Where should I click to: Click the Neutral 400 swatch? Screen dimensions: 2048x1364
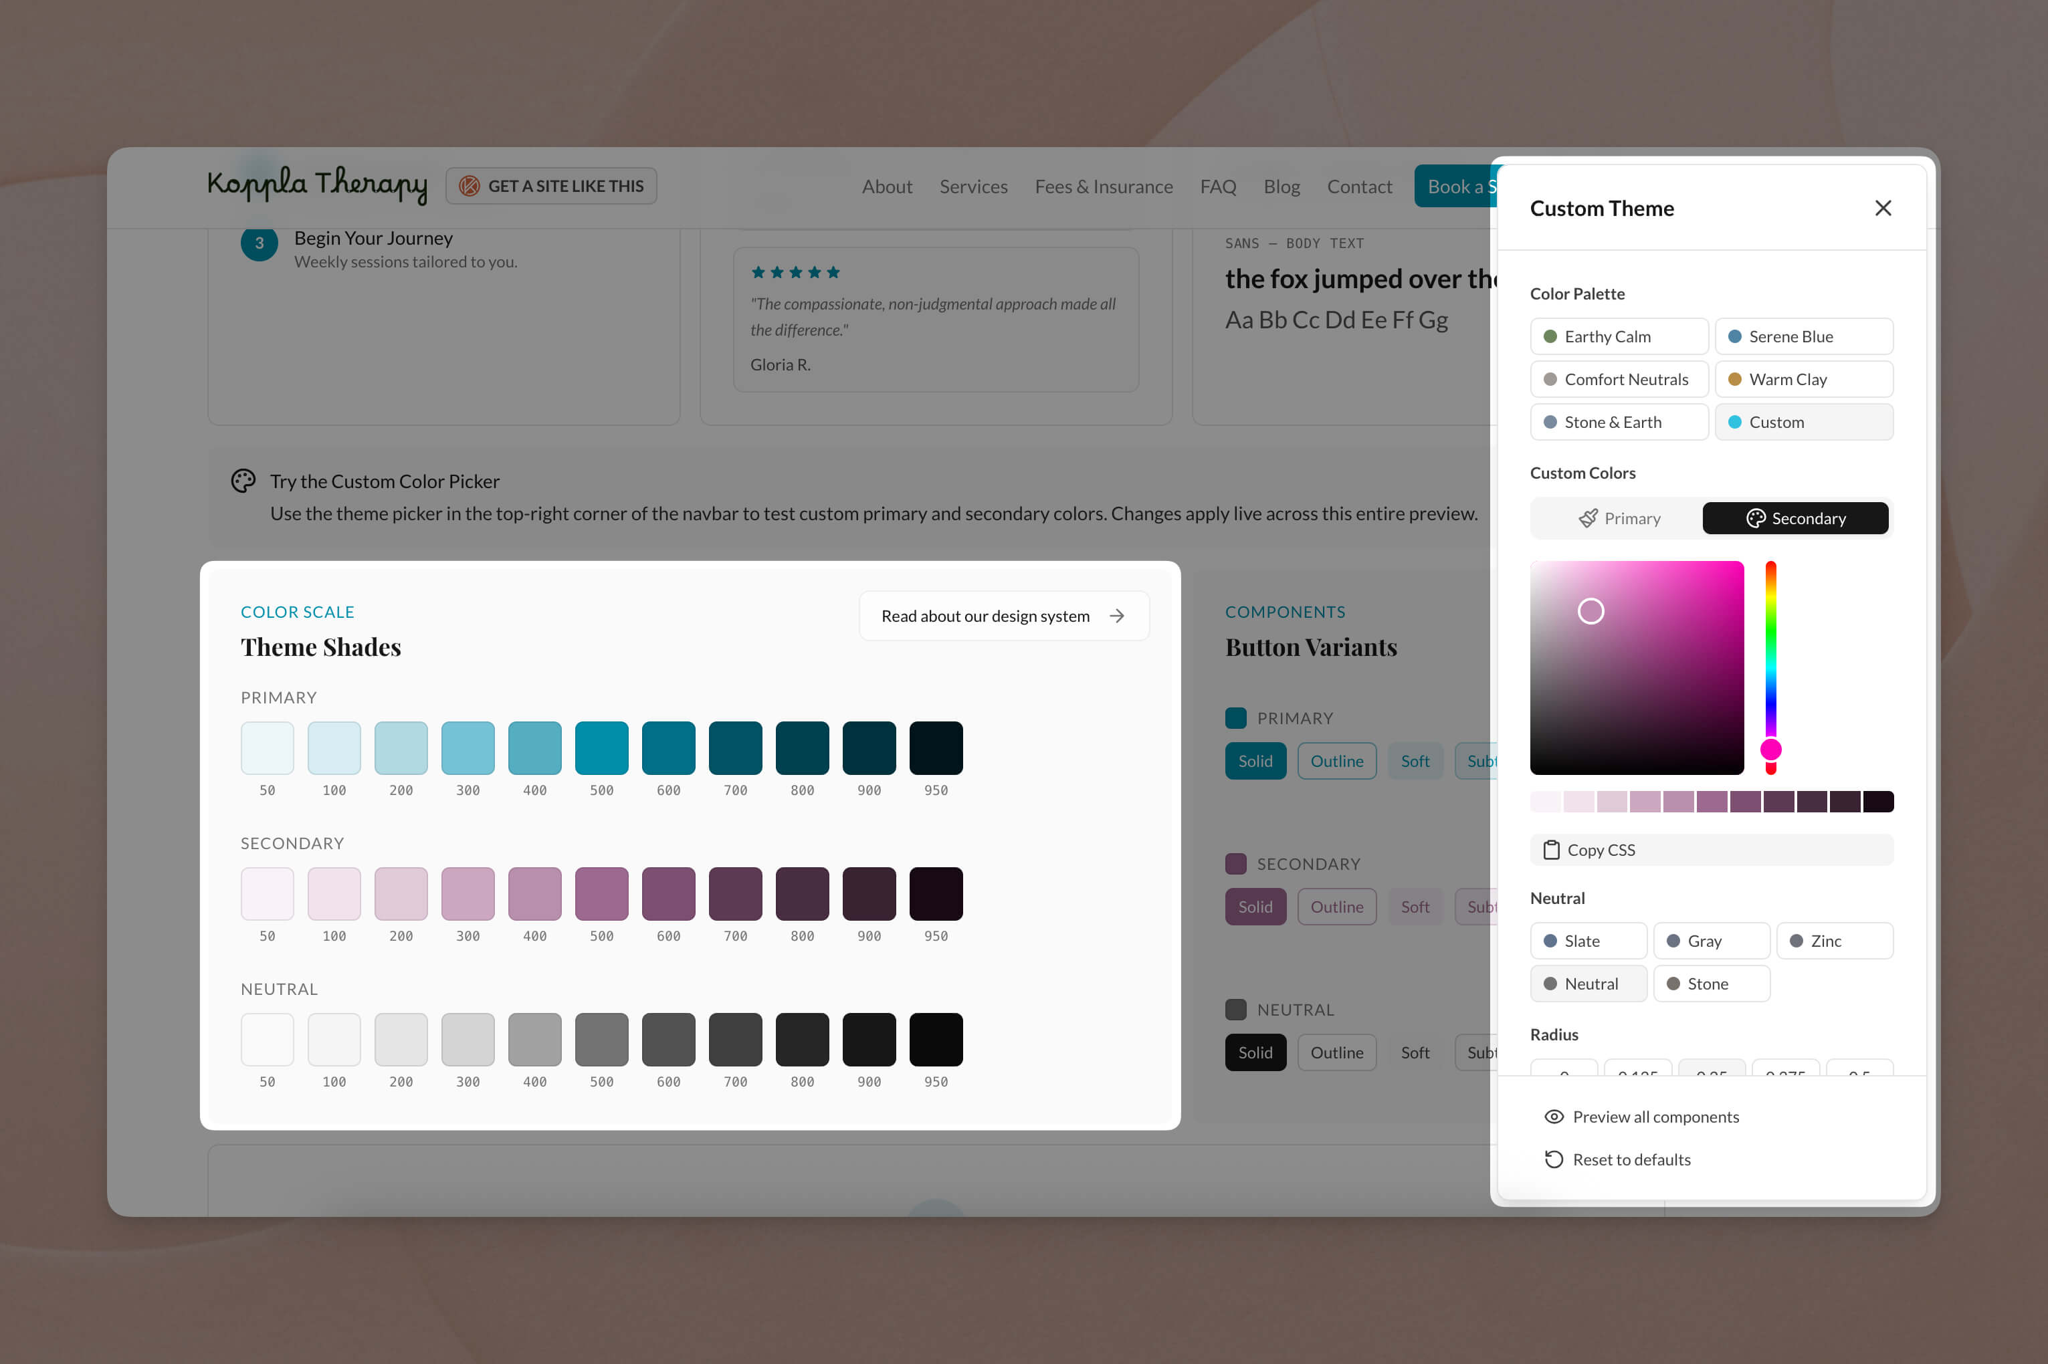tap(534, 1040)
